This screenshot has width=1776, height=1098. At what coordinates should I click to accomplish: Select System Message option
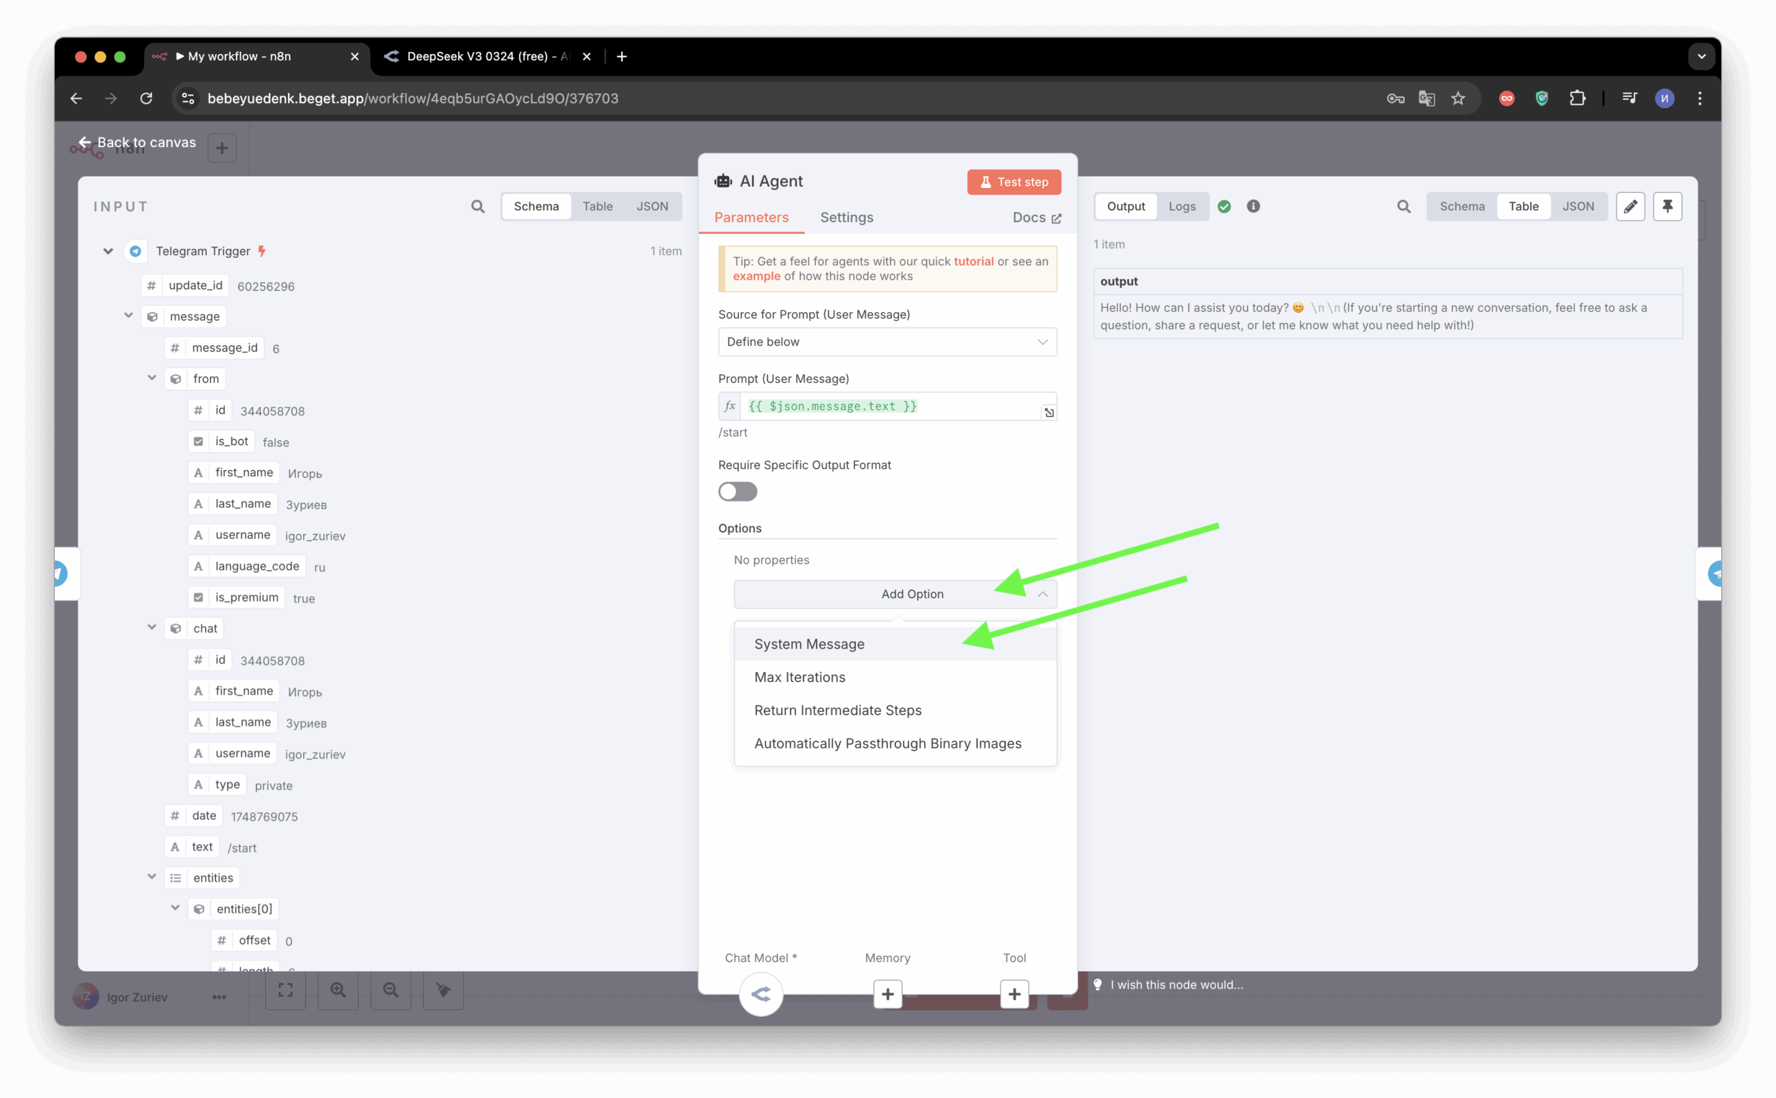click(809, 644)
